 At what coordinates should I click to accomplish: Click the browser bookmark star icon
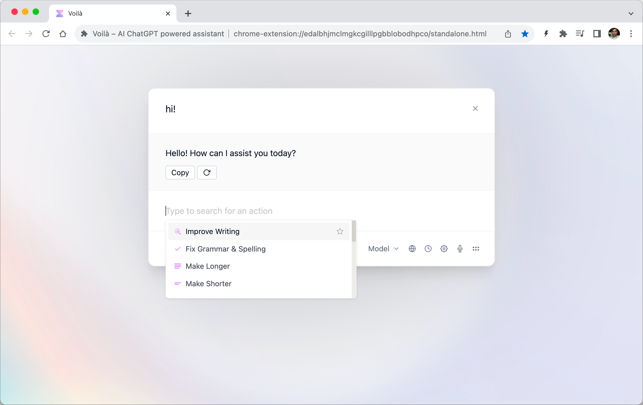525,34
